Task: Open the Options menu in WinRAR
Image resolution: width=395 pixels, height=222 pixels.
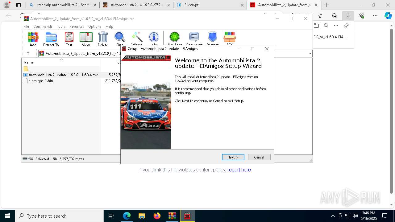Action: pyautogui.click(x=95, y=27)
